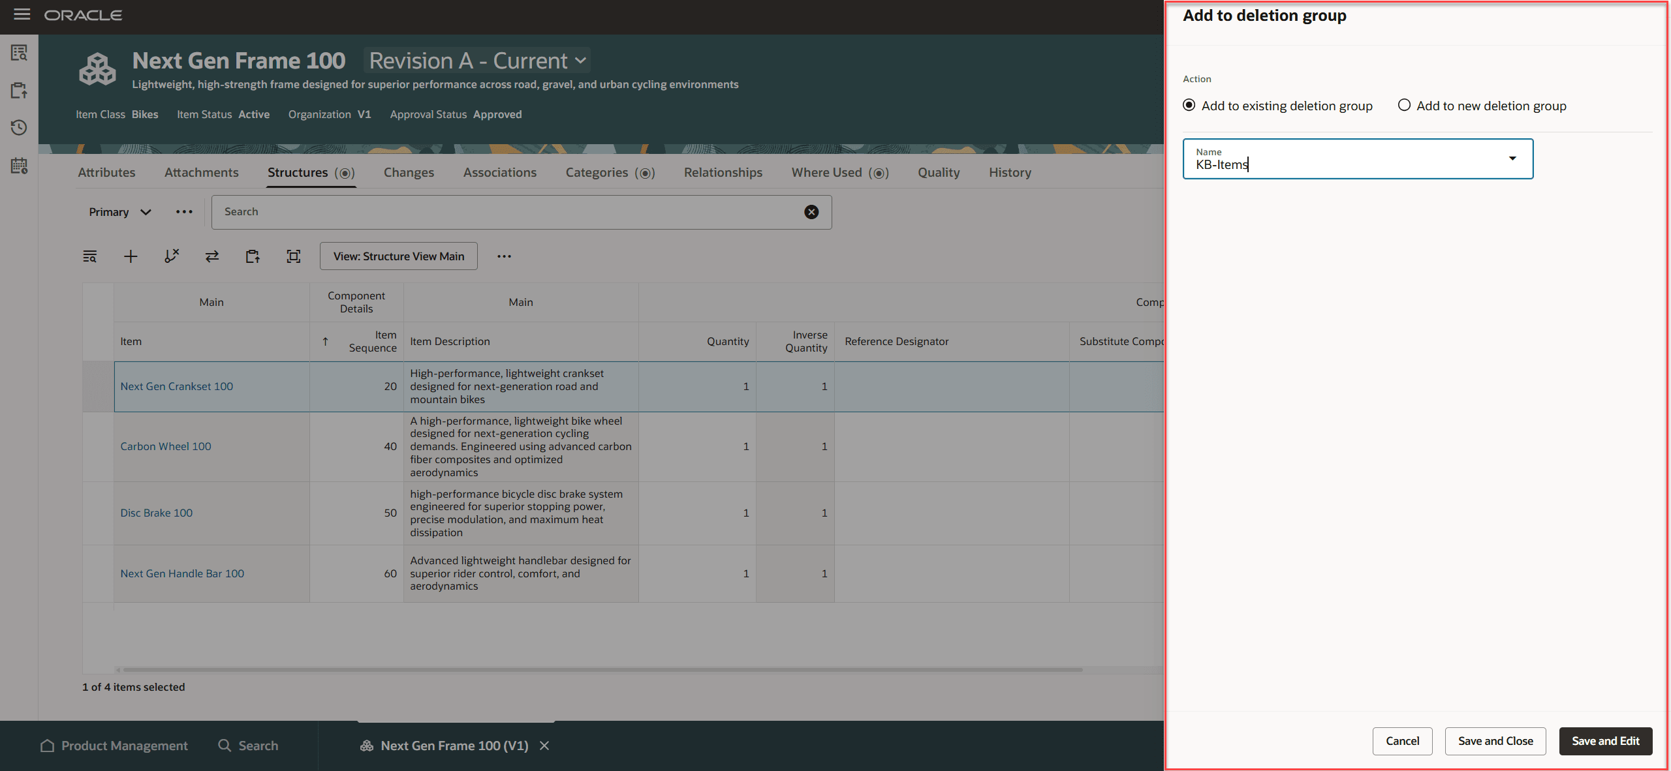Switch to the Quality tab
This screenshot has width=1671, height=771.
(939, 172)
